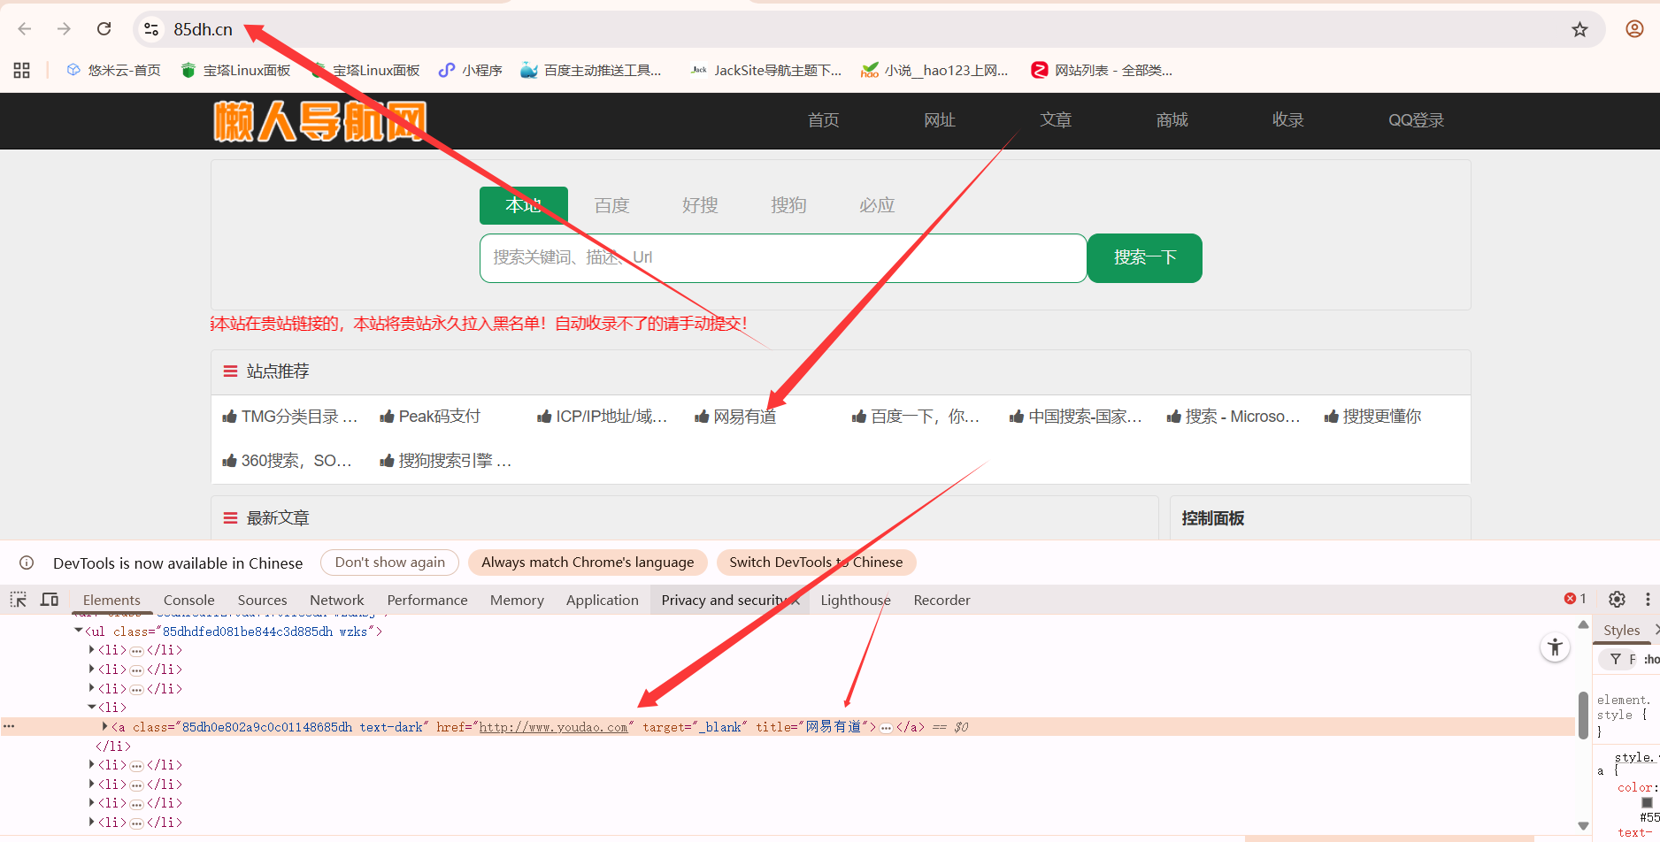
Task: Expand the highlighted <a> anchor node
Action: click(104, 726)
